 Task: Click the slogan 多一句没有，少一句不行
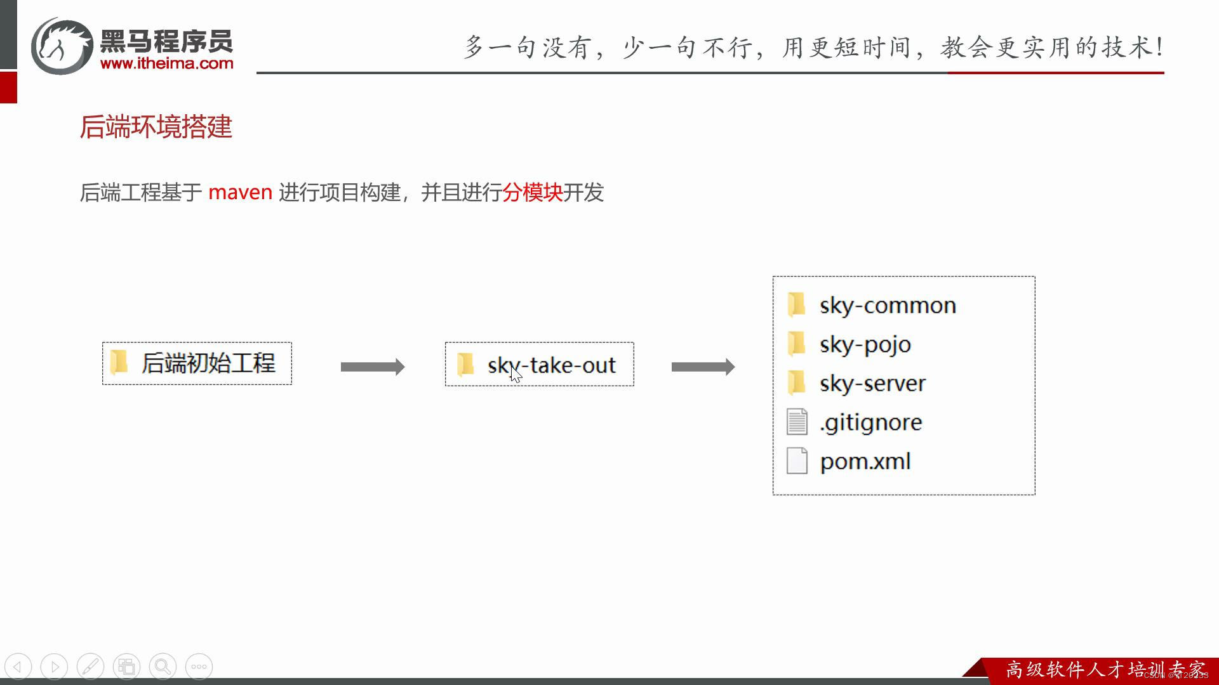click(x=608, y=48)
